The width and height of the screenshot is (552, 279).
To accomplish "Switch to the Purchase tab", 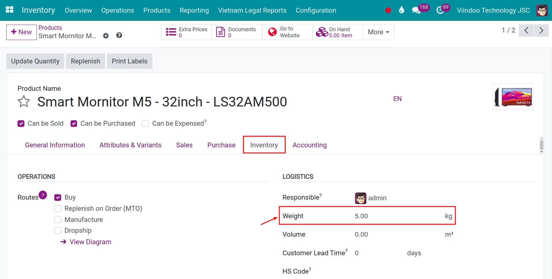I will pos(221,145).
